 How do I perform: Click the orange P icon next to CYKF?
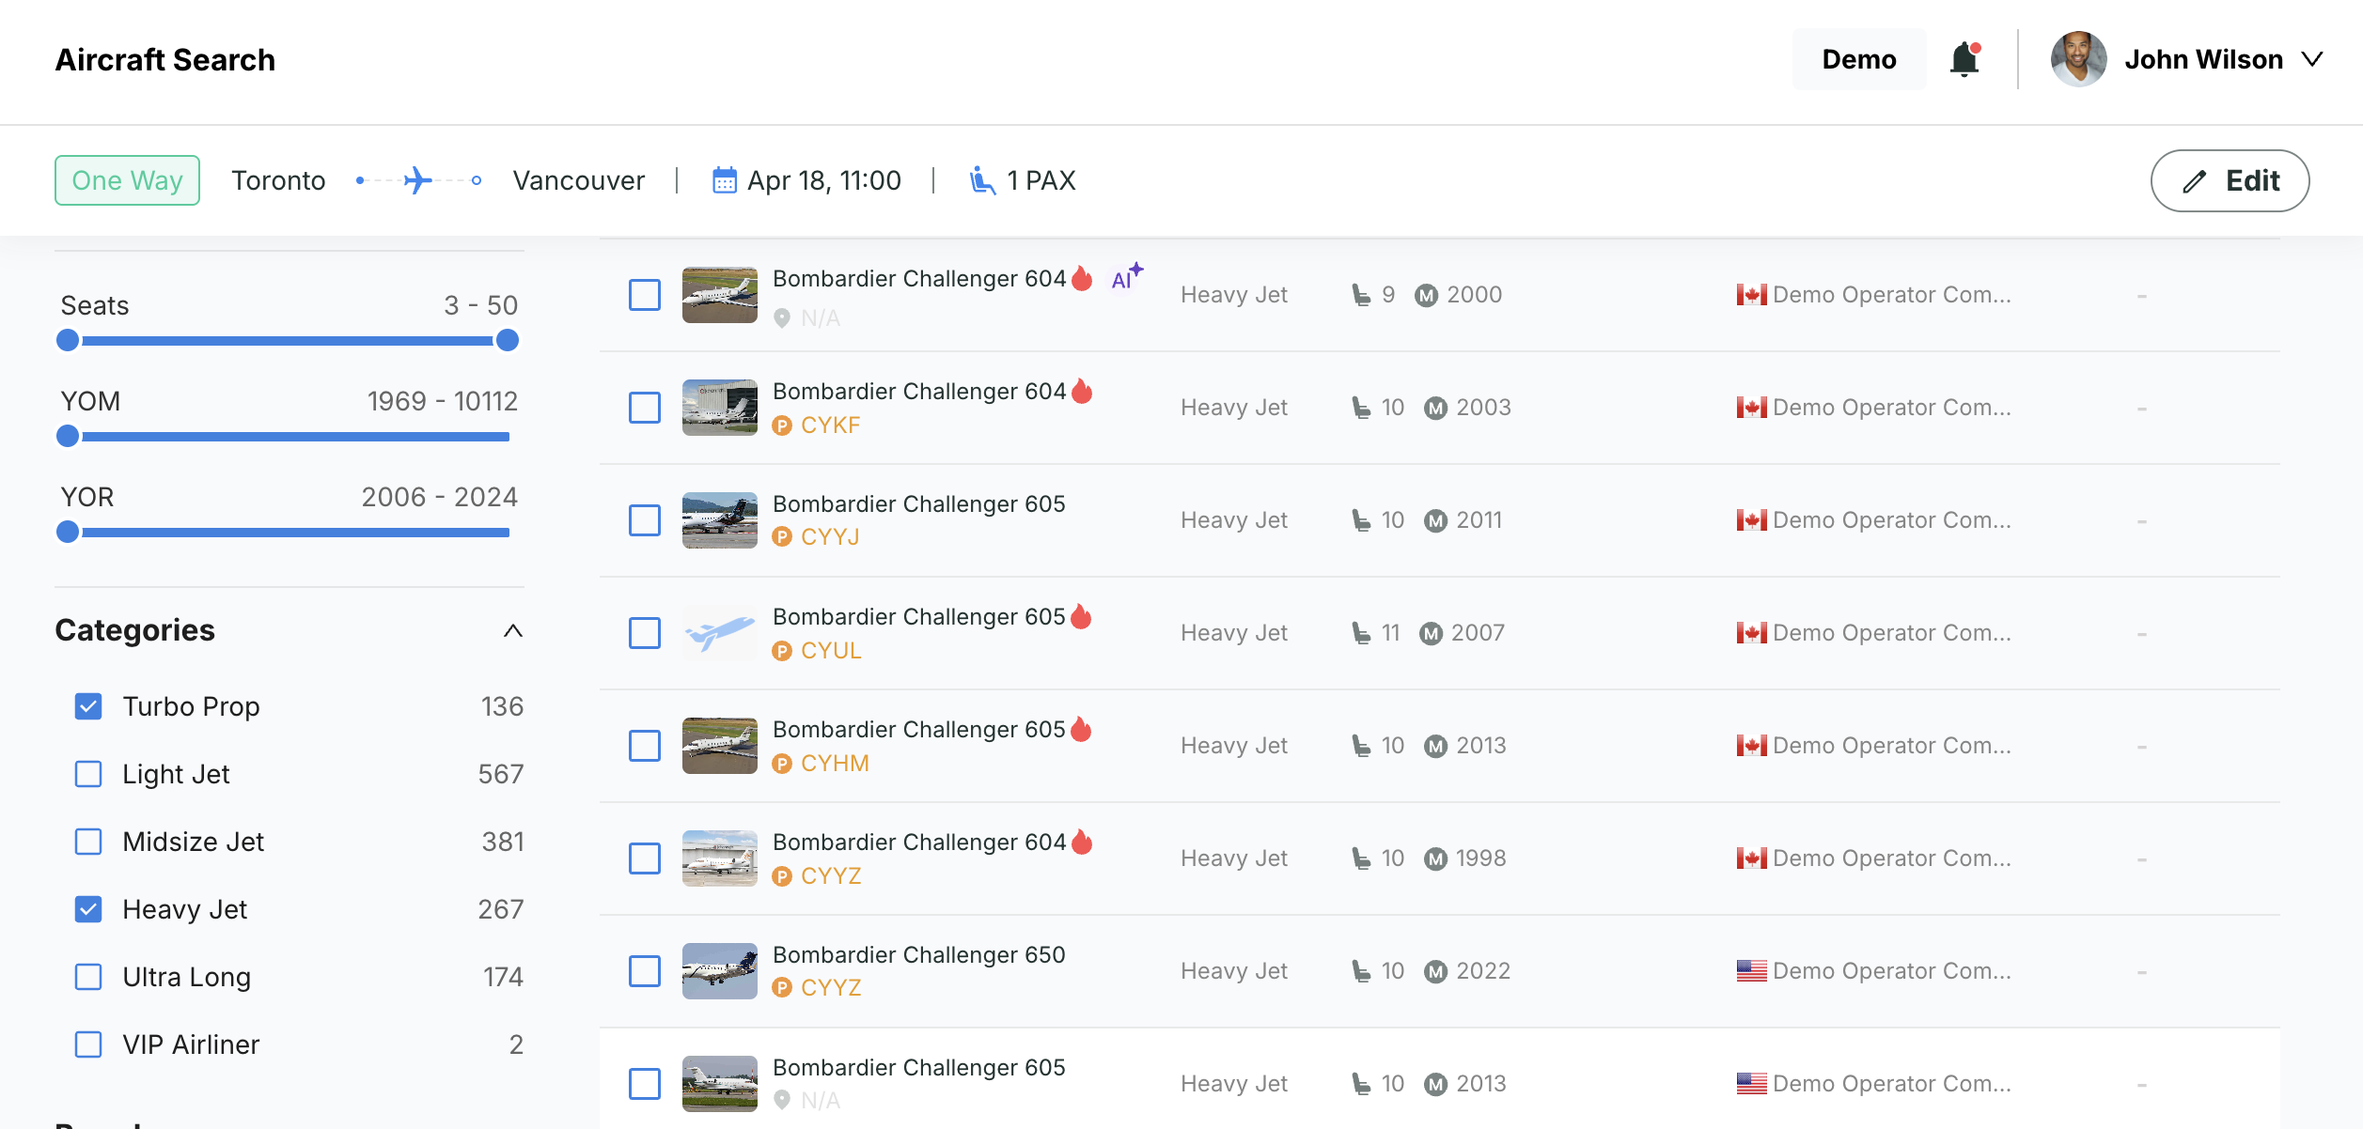pyautogui.click(x=781, y=425)
